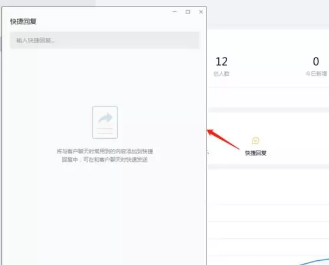Select the 今日新增 count 0
329x265 pixels.
pos(316,62)
